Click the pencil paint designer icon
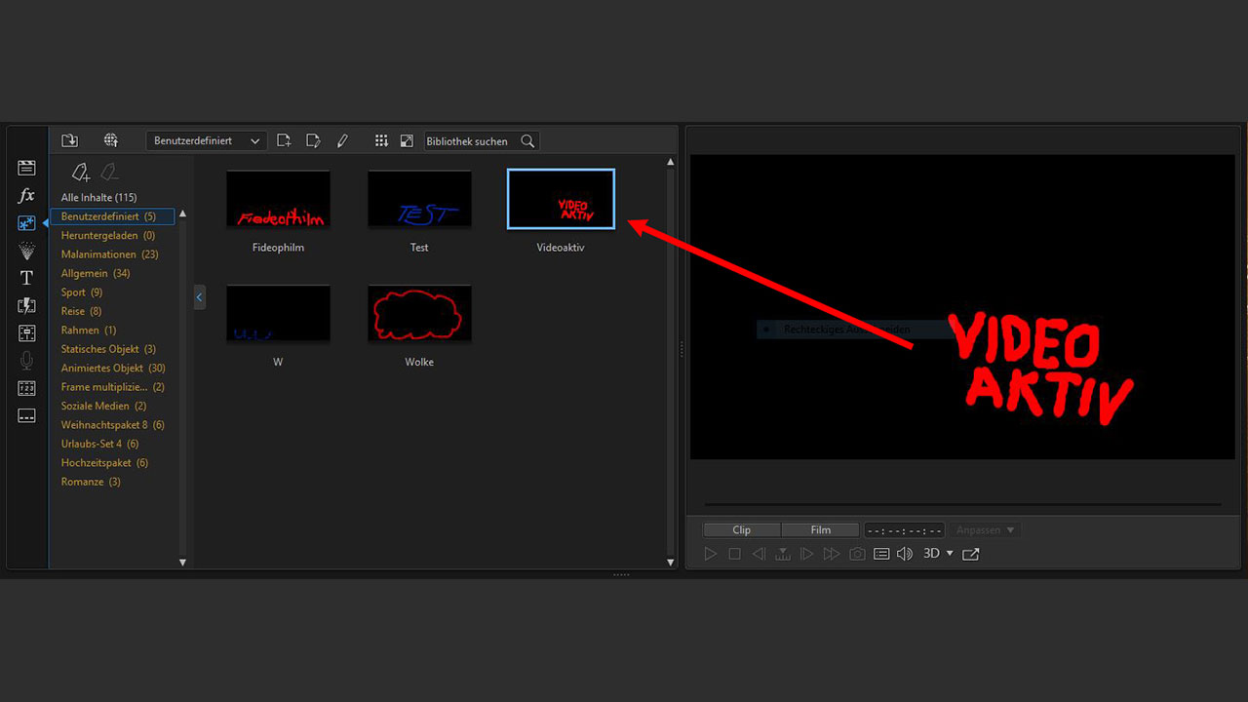Viewport: 1248px width, 702px height. [342, 141]
